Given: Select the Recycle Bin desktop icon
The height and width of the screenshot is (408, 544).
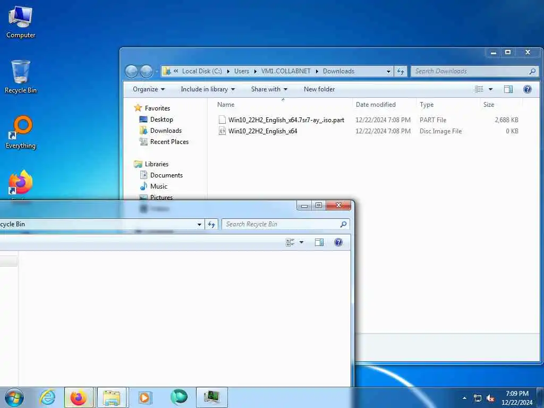Looking at the screenshot, I should tap(21, 77).
